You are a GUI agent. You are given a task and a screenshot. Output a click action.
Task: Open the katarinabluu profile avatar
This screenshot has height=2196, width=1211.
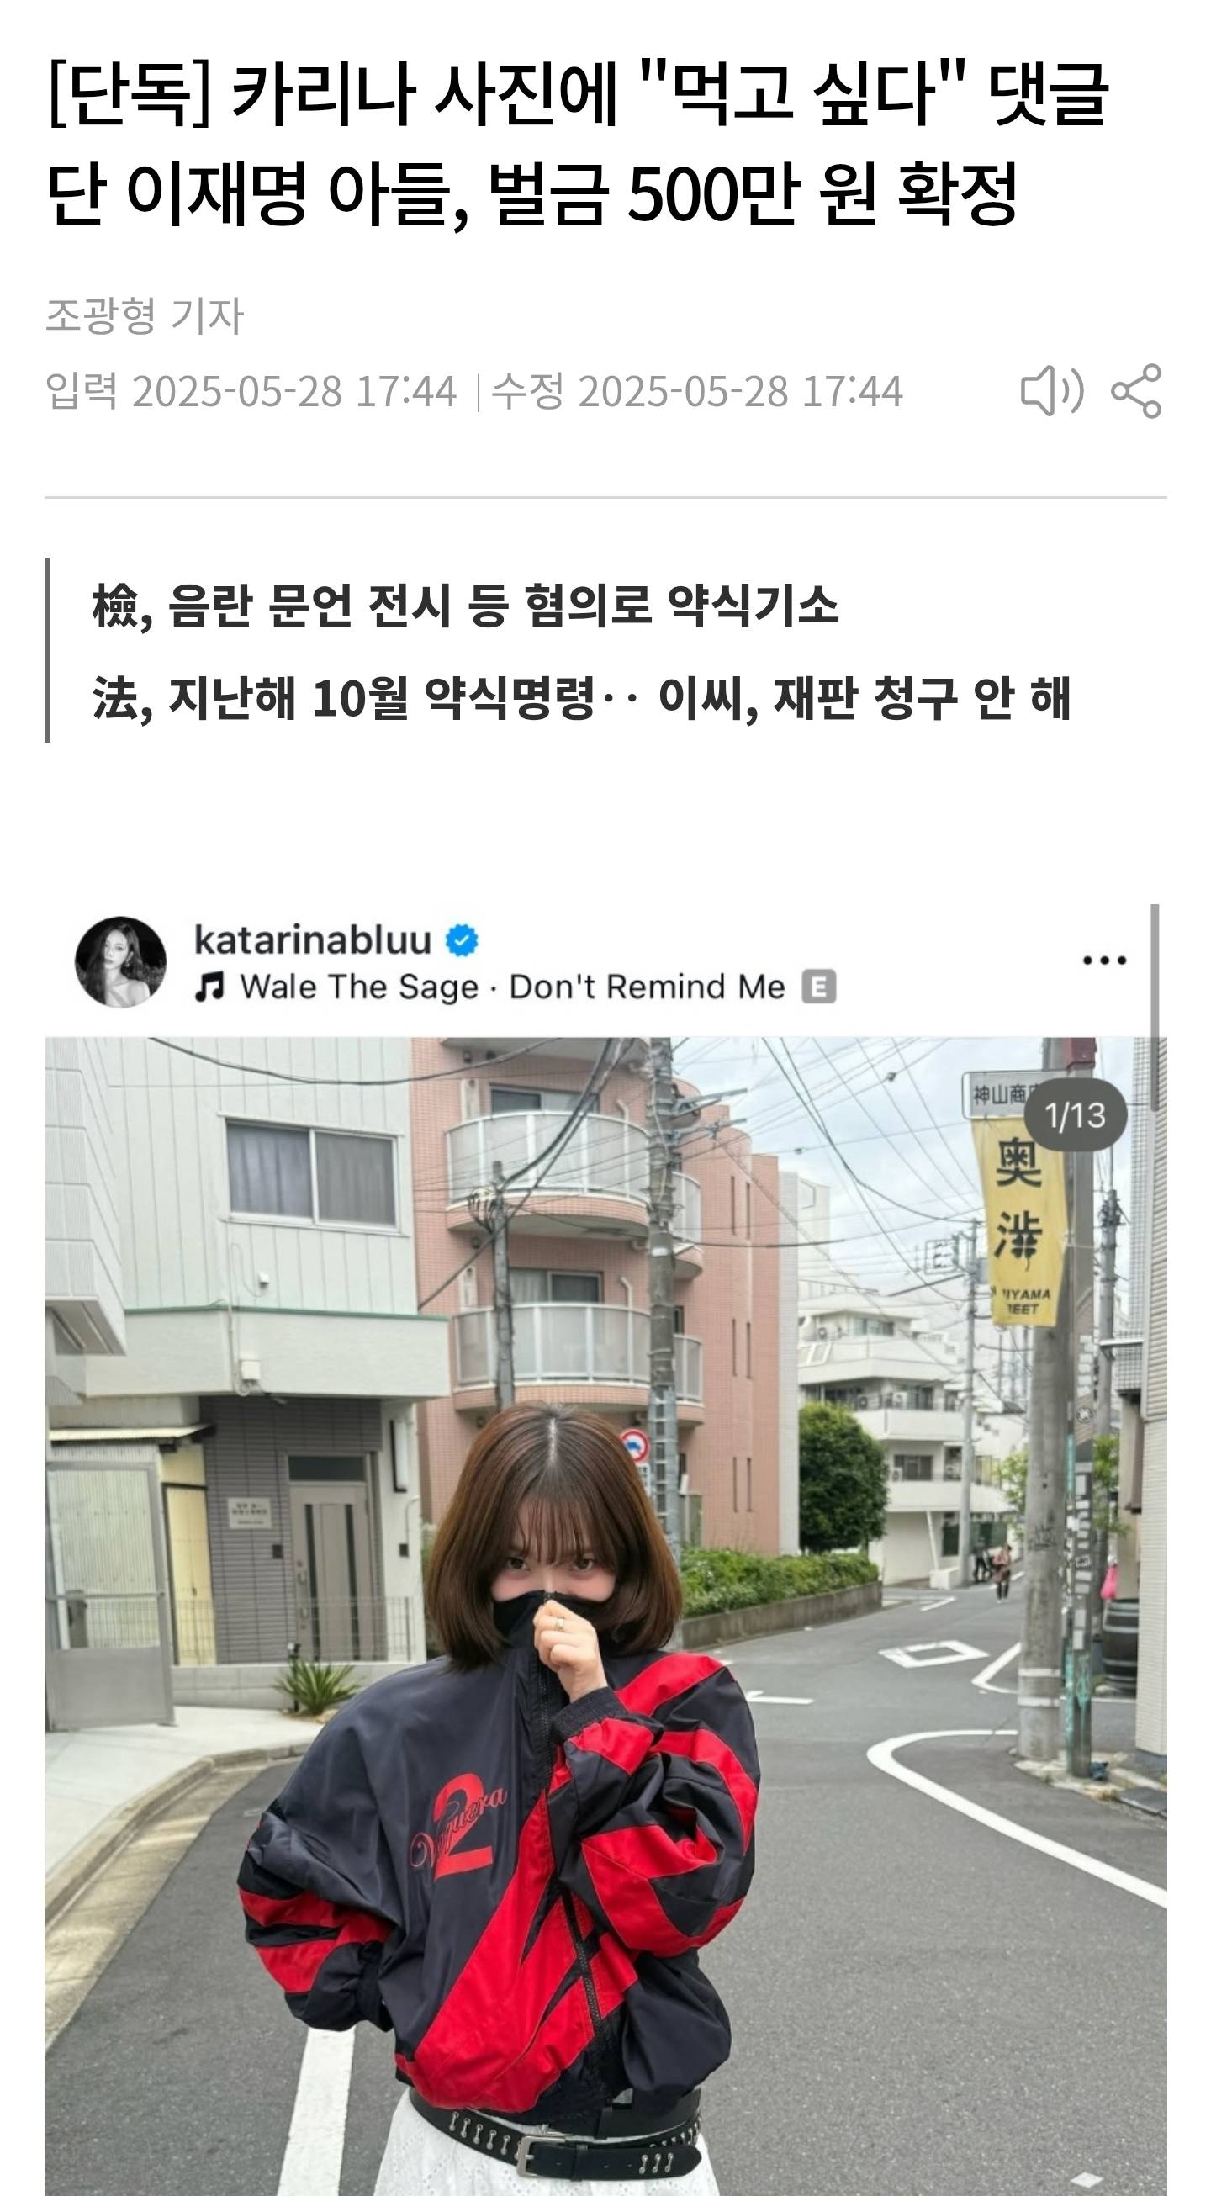(x=121, y=962)
